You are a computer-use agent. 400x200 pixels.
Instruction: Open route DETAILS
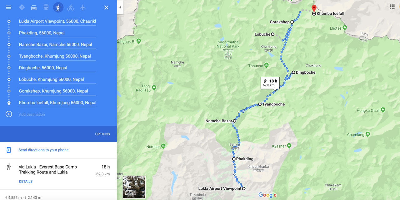click(26, 181)
